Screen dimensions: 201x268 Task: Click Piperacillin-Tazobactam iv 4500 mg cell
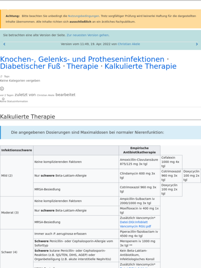tap(139, 234)
